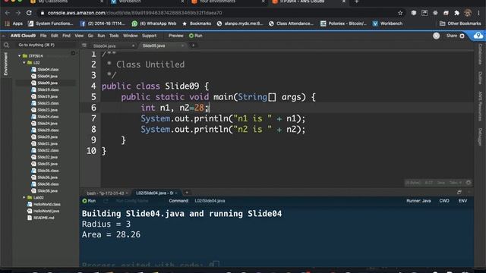The height and width of the screenshot is (273, 486).
Task: Close the Slide04.java editor tab
Action: point(133,45)
